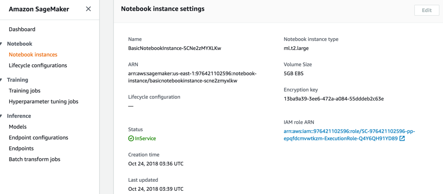The width and height of the screenshot is (443, 194).
Task: Select Notebook instances in sidebar
Action: (x=33, y=55)
